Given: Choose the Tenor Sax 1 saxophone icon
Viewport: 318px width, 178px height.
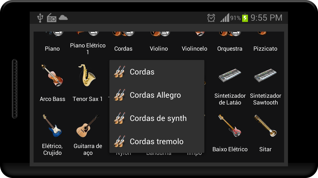Looking at the screenshot, I should tap(87, 75).
